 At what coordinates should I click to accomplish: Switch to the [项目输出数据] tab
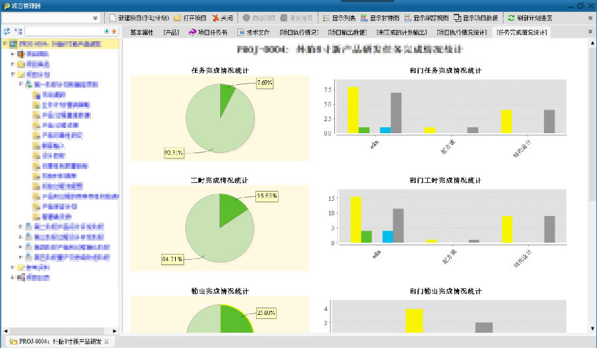tap(347, 32)
